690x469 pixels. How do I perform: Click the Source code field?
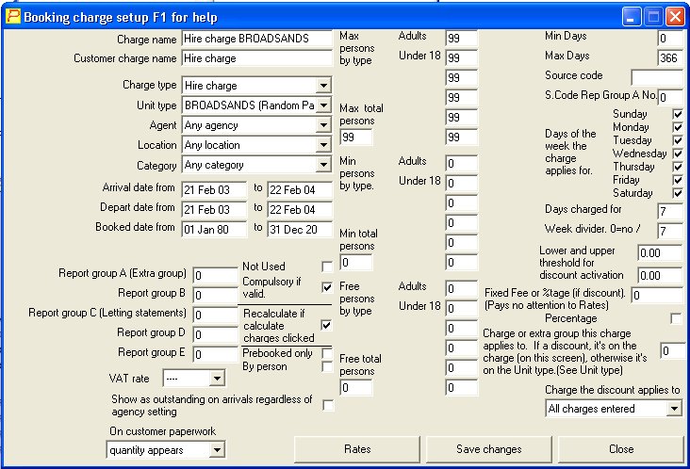click(x=657, y=77)
